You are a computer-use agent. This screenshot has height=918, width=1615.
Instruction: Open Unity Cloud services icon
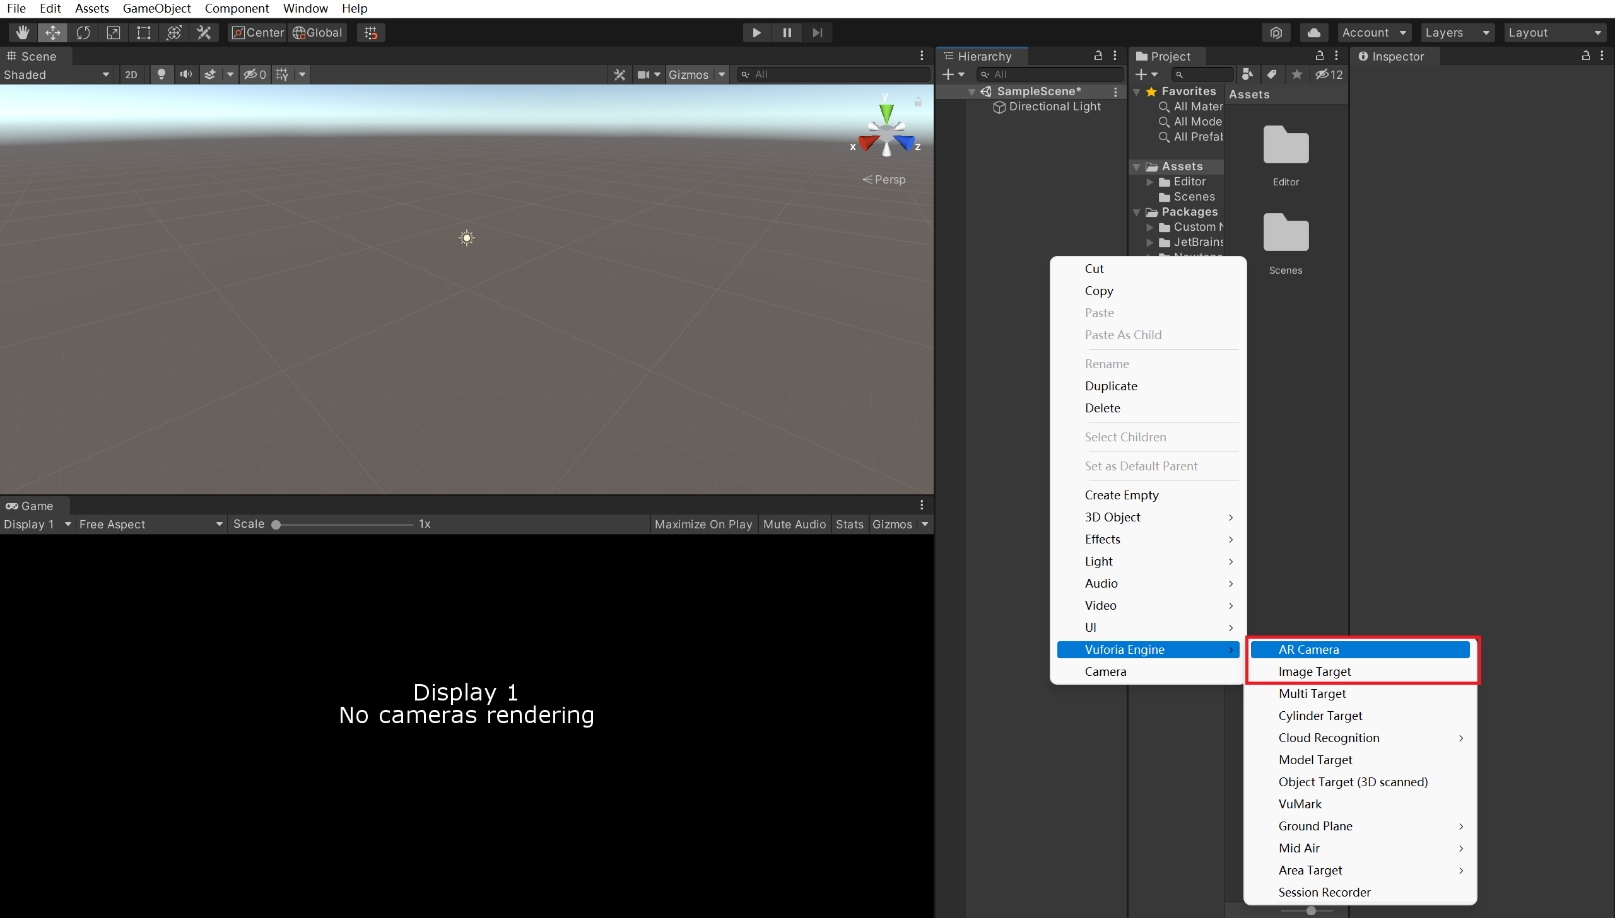pos(1314,32)
